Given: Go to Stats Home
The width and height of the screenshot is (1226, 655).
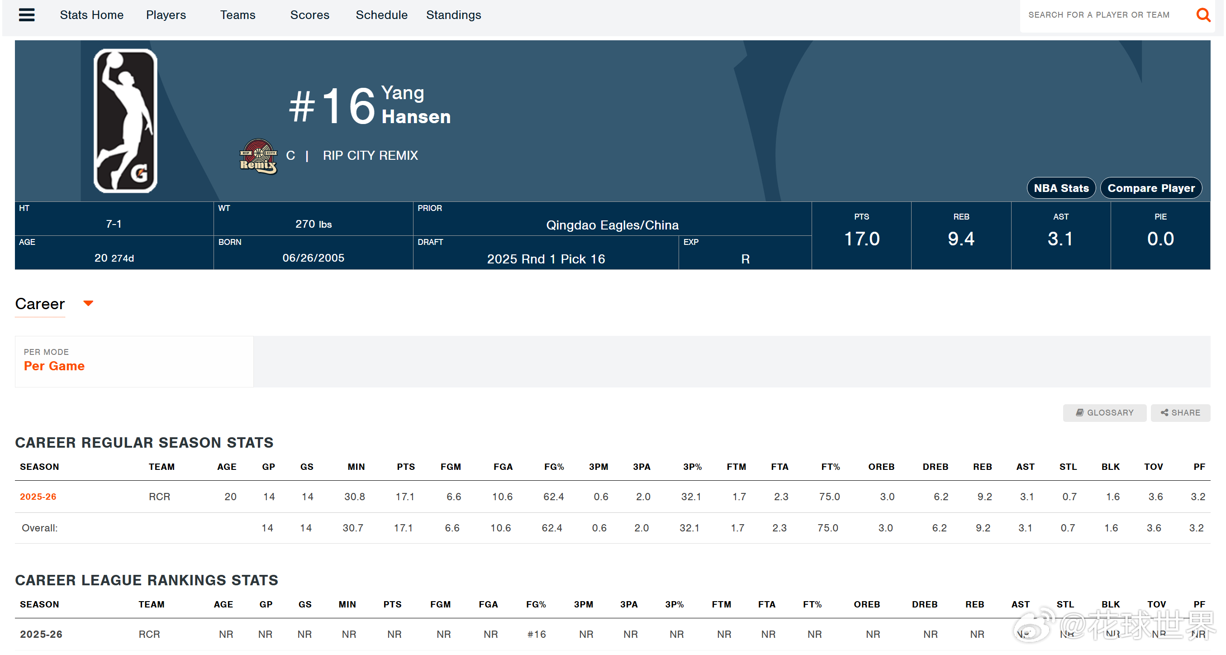Looking at the screenshot, I should pyautogui.click(x=91, y=15).
